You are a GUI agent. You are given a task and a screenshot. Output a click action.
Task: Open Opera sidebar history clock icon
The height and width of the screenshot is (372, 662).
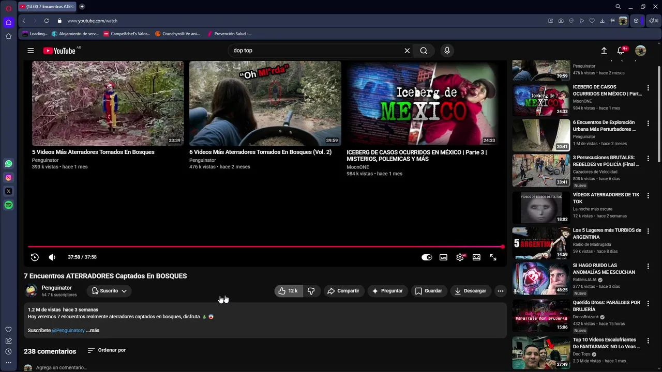click(x=8, y=352)
